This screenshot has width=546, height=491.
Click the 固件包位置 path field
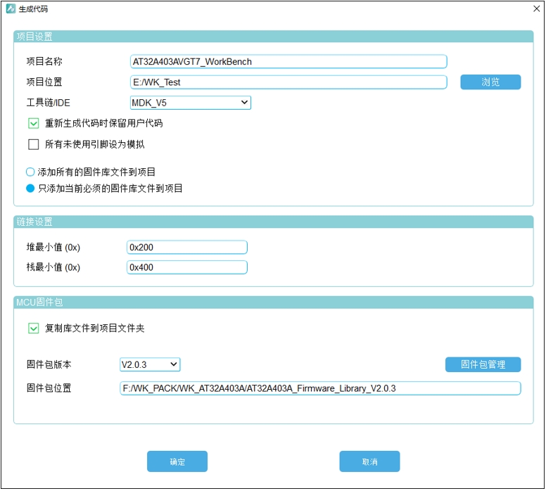(320, 388)
